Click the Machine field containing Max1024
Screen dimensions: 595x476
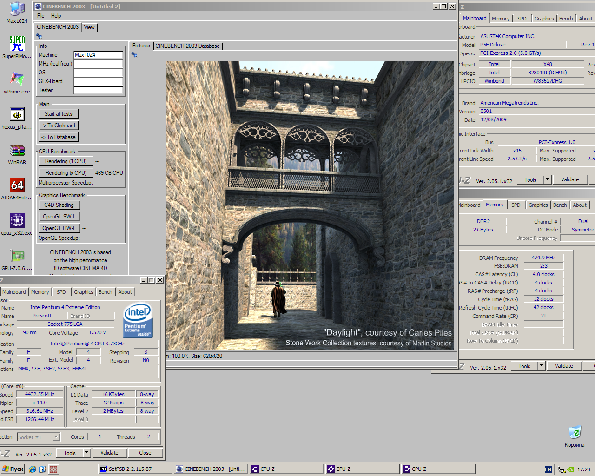click(98, 55)
